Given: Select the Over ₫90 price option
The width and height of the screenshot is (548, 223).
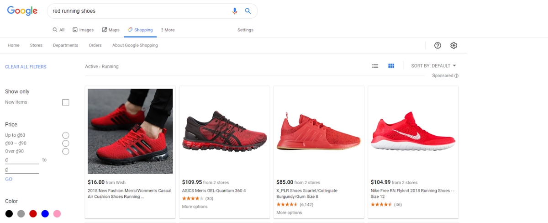Looking at the screenshot, I should click(x=66, y=151).
